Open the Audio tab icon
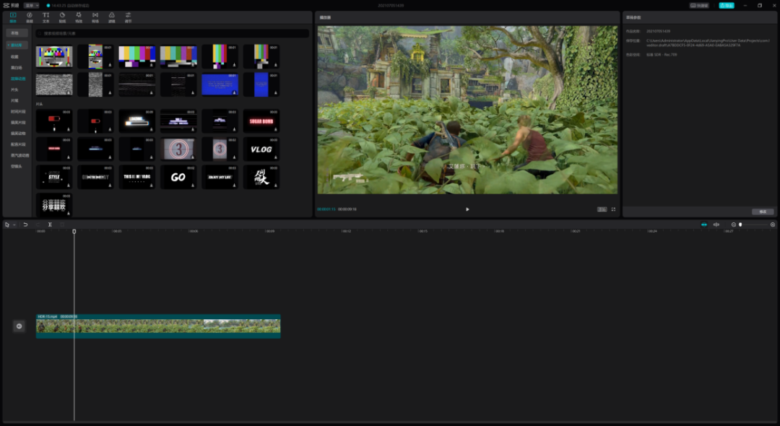The image size is (780, 426). (x=30, y=17)
